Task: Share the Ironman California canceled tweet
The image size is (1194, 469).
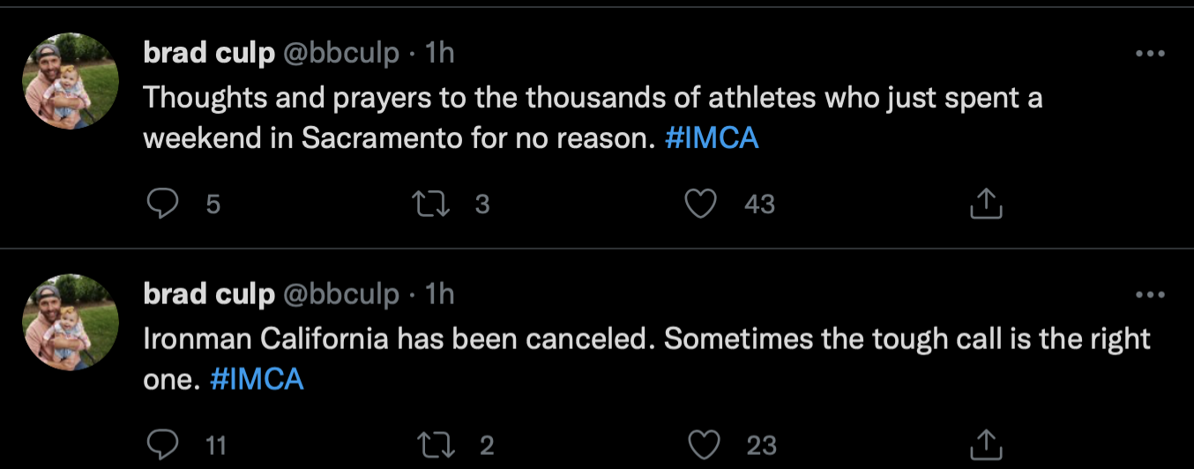Action: click(x=986, y=445)
